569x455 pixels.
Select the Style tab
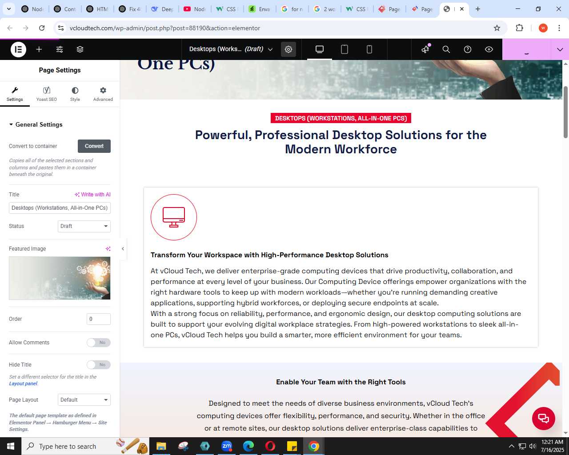pyautogui.click(x=75, y=94)
